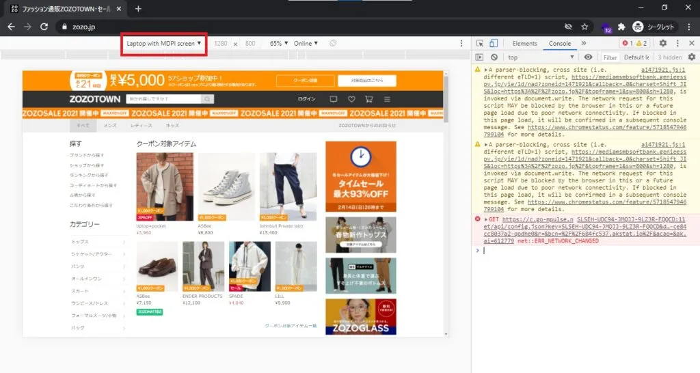Click the ZOZOTOWN search magnifier button
The width and height of the screenshot is (700, 373).
(207, 99)
